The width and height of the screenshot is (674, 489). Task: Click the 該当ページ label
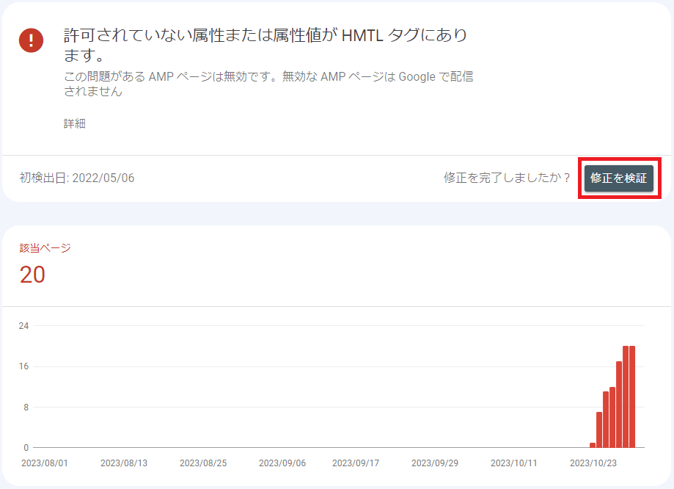[45, 247]
